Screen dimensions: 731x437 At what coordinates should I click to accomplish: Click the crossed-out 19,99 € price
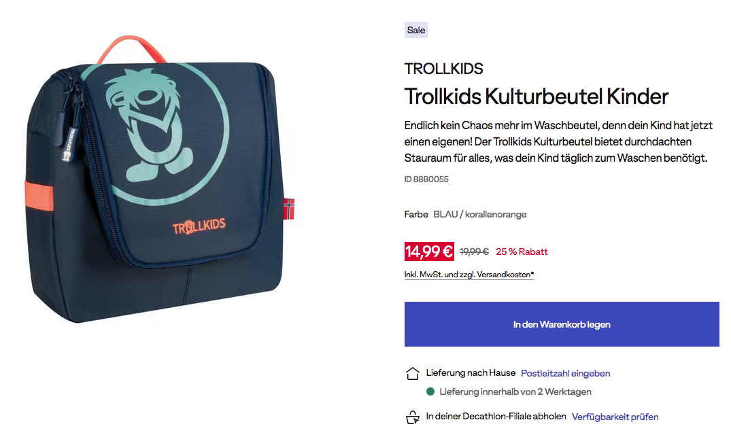[x=474, y=251]
